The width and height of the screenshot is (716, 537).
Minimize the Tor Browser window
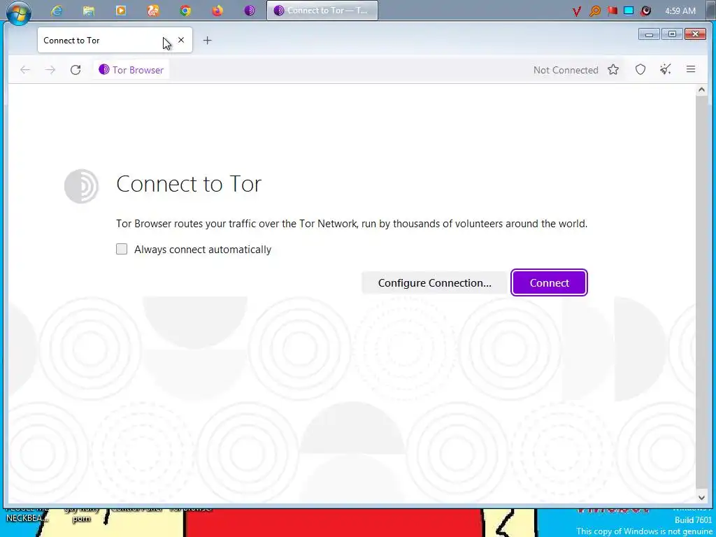pyautogui.click(x=649, y=34)
